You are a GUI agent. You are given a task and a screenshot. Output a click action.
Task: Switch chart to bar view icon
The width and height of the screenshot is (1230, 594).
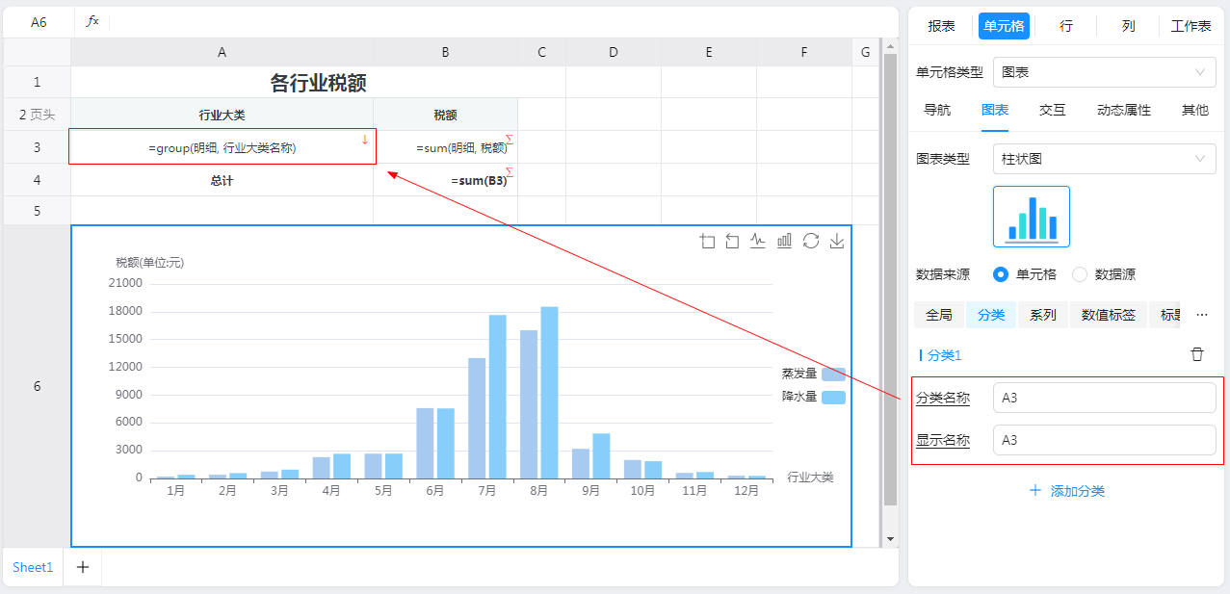(785, 242)
